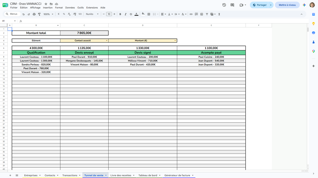This screenshot has height=178, width=318.
Task: Open the Données menu
Action: [70, 8]
